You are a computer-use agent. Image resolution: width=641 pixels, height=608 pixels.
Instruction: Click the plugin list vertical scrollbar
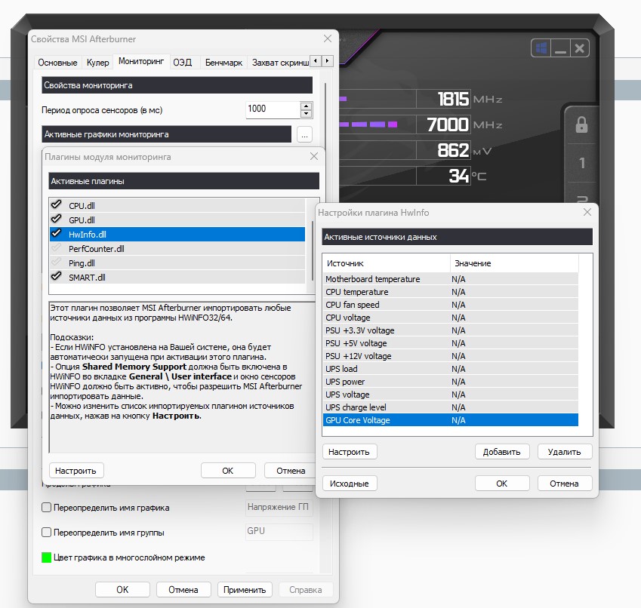[x=312, y=250]
